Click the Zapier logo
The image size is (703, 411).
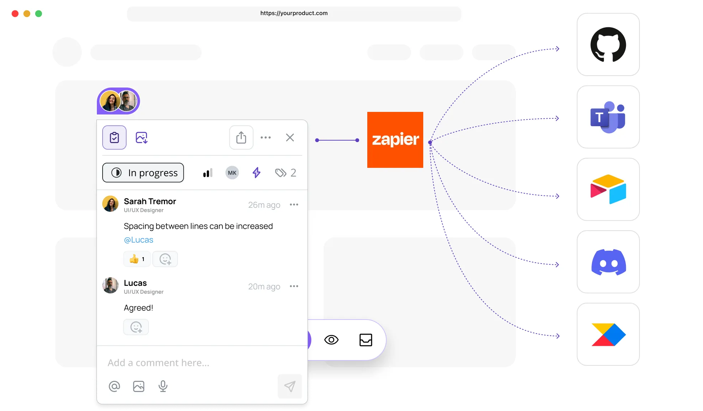click(x=395, y=140)
